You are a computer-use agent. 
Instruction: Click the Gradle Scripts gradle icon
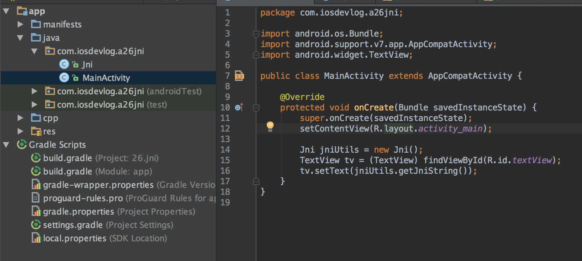pyautogui.click(x=22, y=145)
